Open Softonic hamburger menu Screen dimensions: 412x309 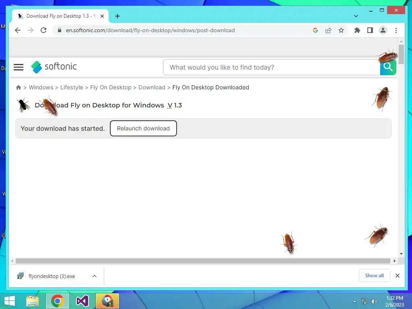coord(19,67)
